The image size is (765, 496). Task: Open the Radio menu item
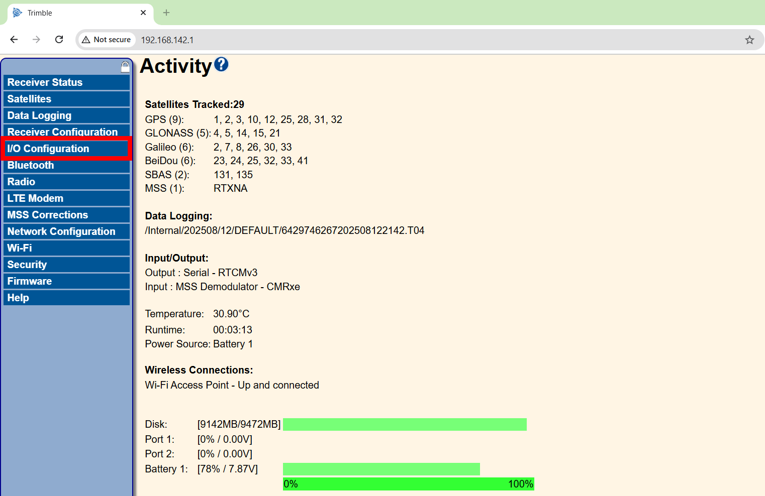coord(66,182)
